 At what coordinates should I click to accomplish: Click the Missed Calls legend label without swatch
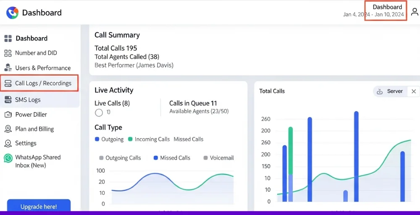pos(189,139)
